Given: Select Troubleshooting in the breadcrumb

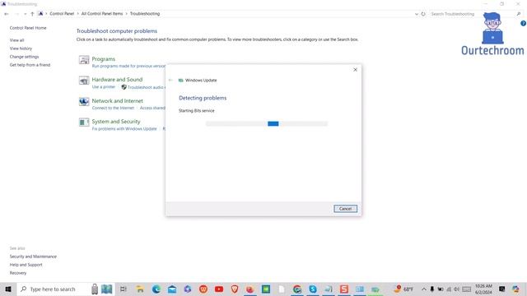Looking at the screenshot, I should point(145,14).
